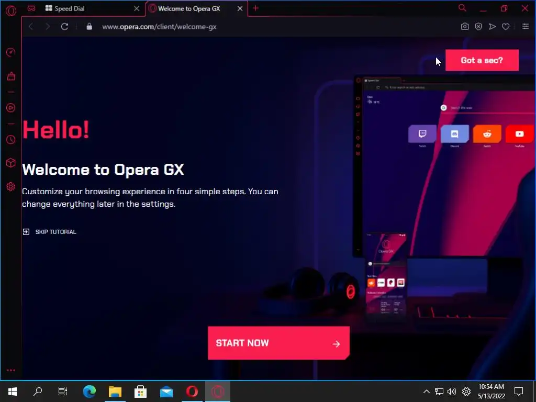The height and width of the screenshot is (402, 536).
Task: Open the ad blocker shield icon
Action: pos(478,27)
